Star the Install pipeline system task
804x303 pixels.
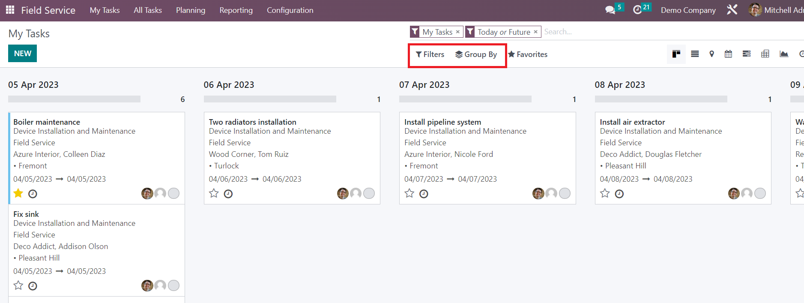pos(409,193)
